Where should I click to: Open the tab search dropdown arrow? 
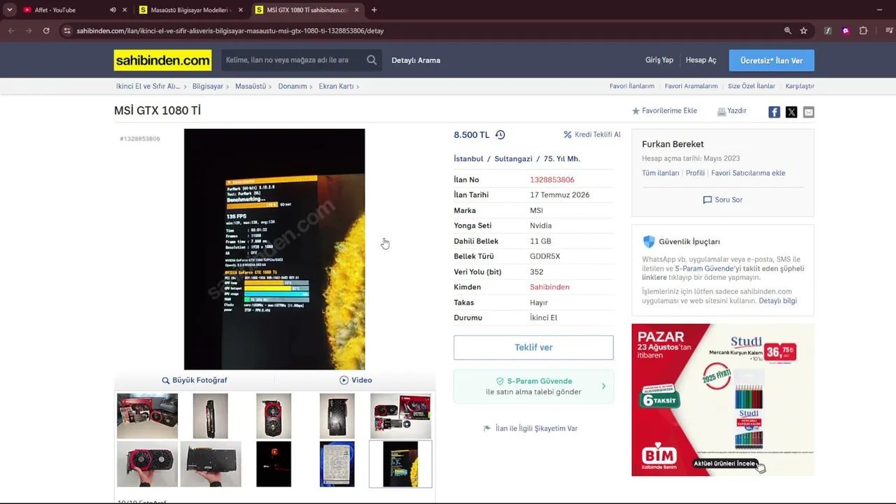(9, 10)
